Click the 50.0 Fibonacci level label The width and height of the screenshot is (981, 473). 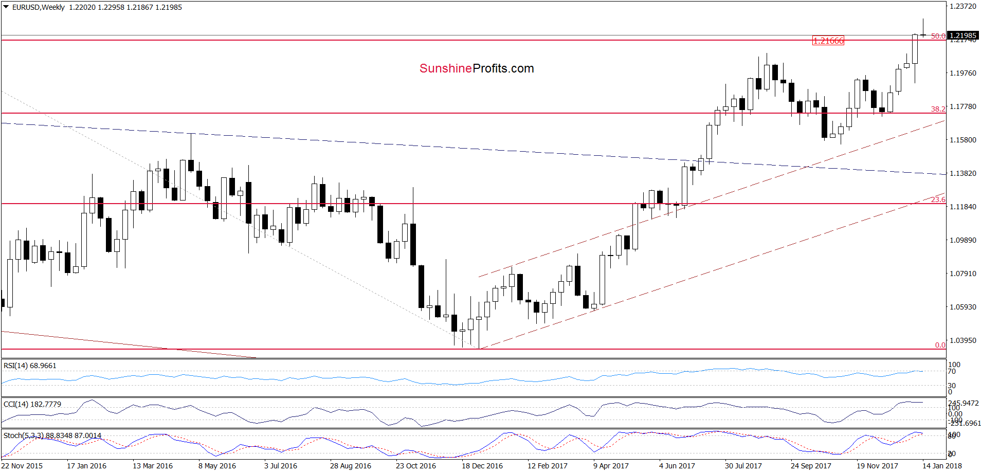(938, 36)
